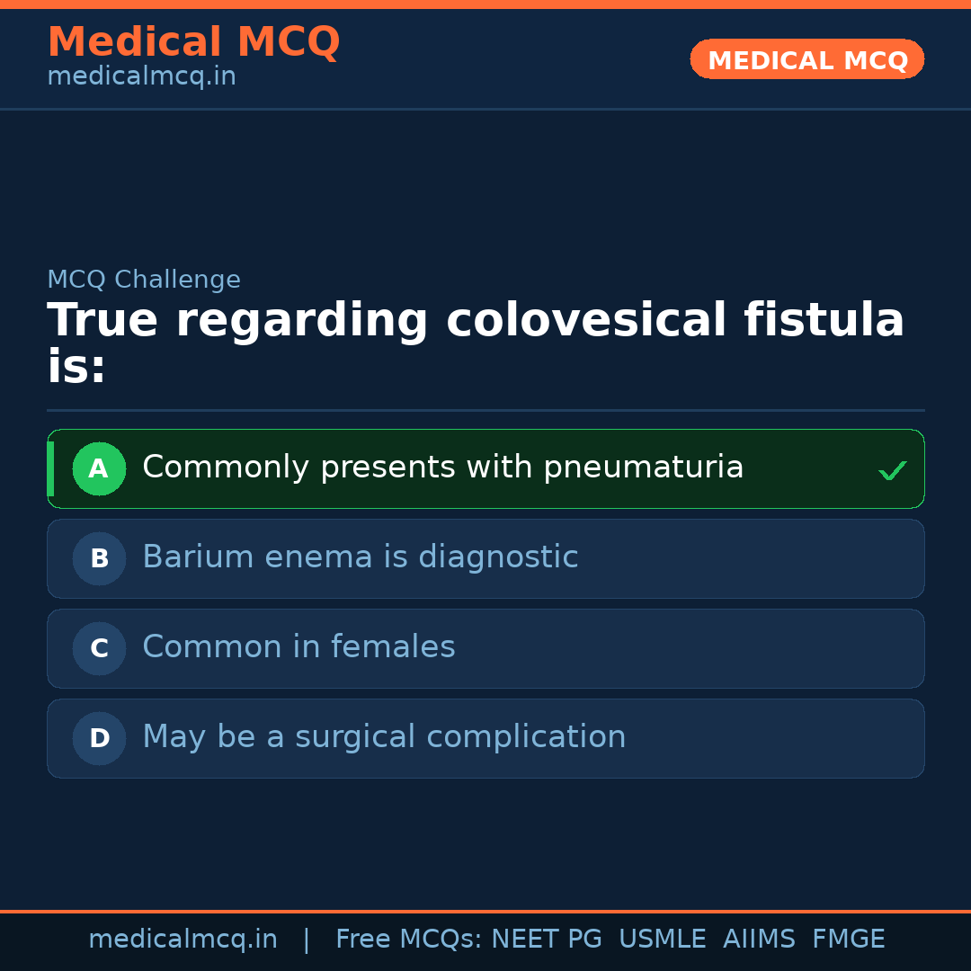Select 'Barium enema is diagnostic' answer
Viewport: 971px width, 971px height.
(360, 557)
